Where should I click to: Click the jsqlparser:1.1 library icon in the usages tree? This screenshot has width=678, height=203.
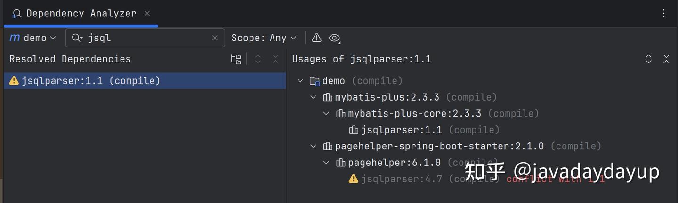pyautogui.click(x=354, y=130)
